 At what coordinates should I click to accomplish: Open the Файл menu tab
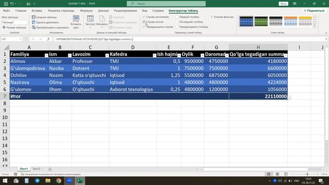[6, 11]
